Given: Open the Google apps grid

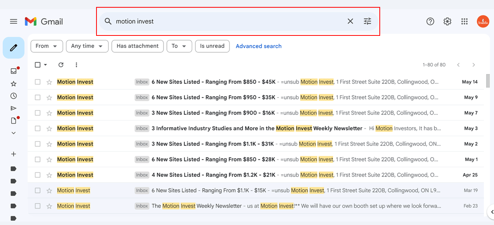Looking at the screenshot, I should coord(464,21).
